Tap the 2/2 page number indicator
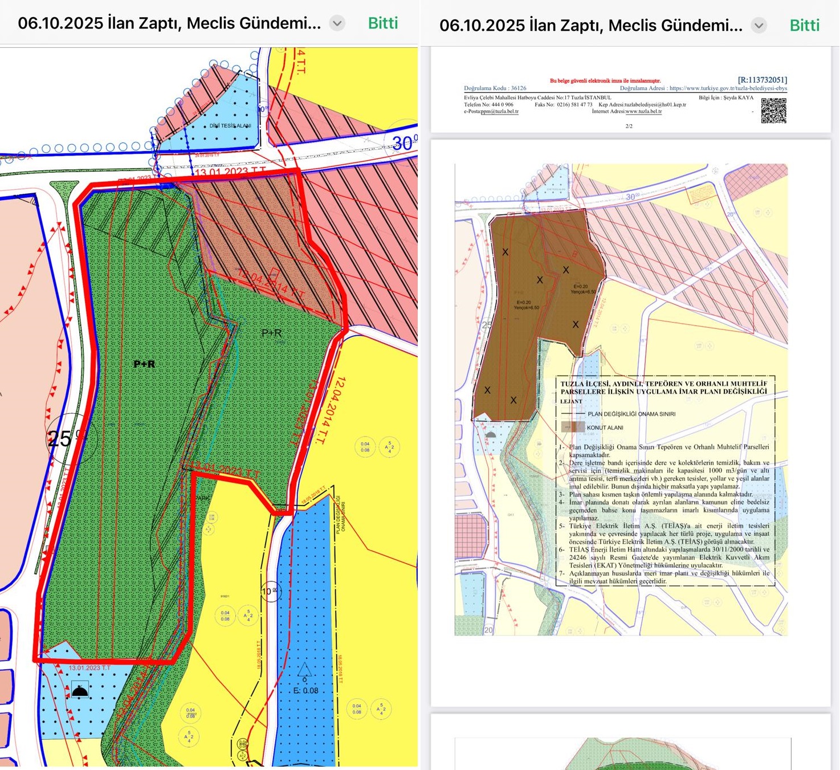840x770 pixels. point(629,126)
